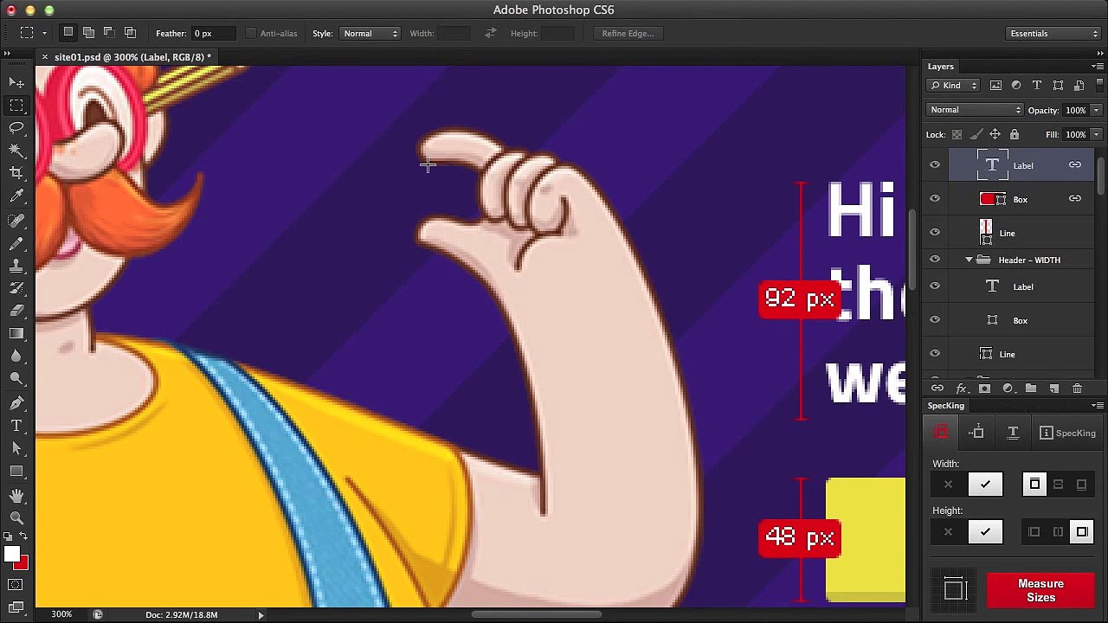Open tool preset picker arrow
The image size is (1108, 623).
point(44,33)
